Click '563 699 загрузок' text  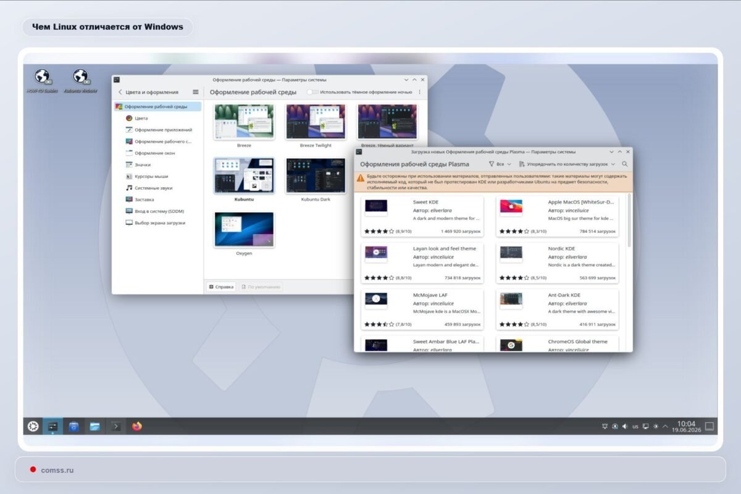(x=598, y=278)
